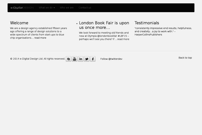Open the Twitter bird icon
202x135 pixels.
pyautogui.click(x=87, y=59)
